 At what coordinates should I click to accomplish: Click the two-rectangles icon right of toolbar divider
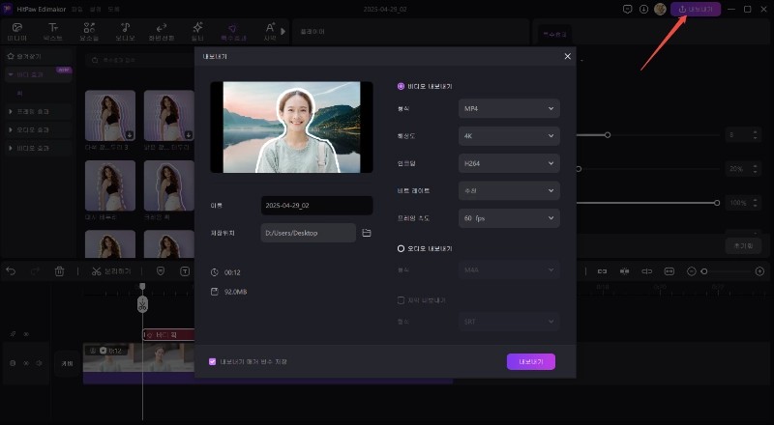(x=602, y=271)
